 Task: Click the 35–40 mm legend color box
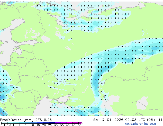[x=64, y=123]
